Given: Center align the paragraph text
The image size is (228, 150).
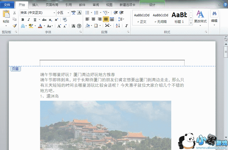Looking at the screenshot, I should pos(93,19).
